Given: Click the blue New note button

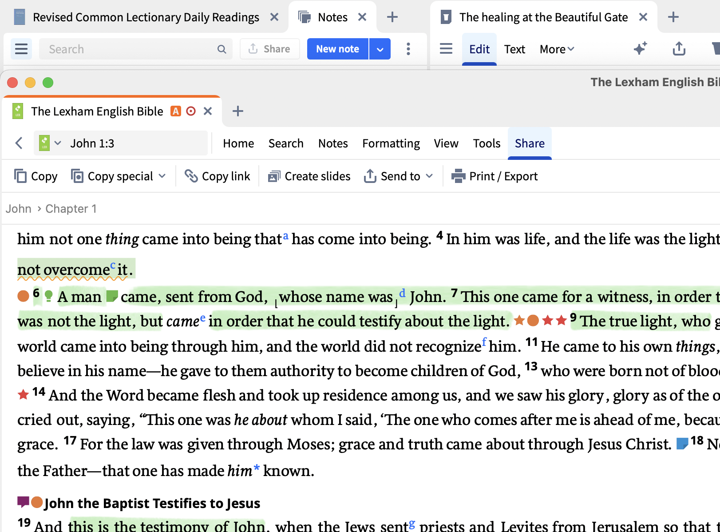Looking at the screenshot, I should 337,49.
